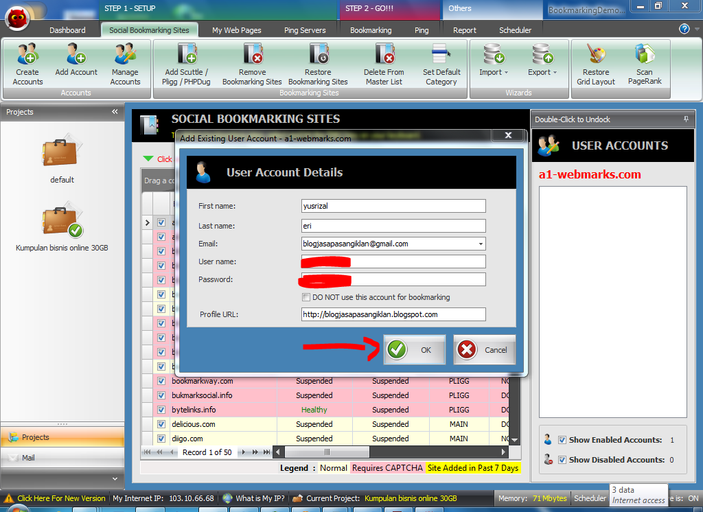Go to last record in grid navigator
703x512 pixels.
267,452
